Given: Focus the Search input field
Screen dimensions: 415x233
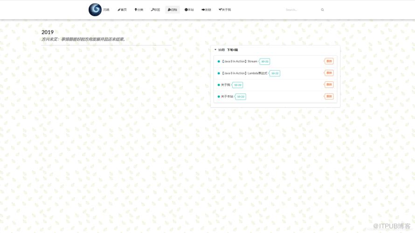Looking at the screenshot, I should click(x=302, y=10).
